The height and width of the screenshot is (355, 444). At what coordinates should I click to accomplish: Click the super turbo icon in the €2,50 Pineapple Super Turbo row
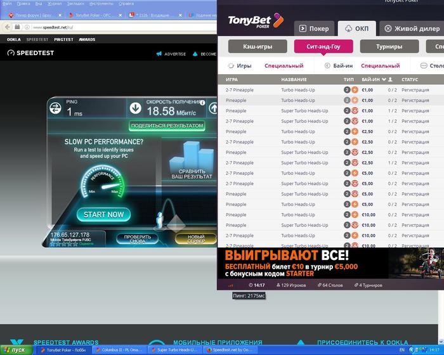click(355, 152)
